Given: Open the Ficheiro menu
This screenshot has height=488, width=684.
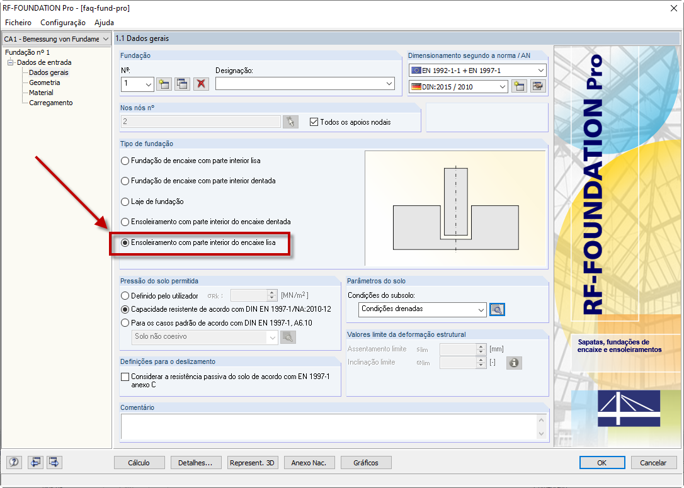Looking at the screenshot, I should [18, 22].
